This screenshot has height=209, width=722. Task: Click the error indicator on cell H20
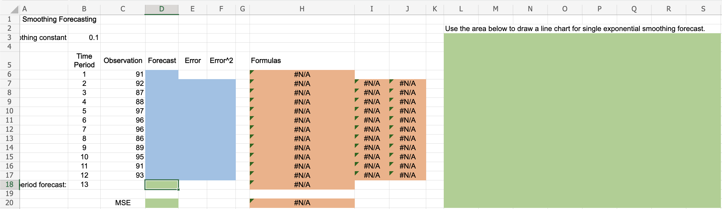tap(252, 201)
